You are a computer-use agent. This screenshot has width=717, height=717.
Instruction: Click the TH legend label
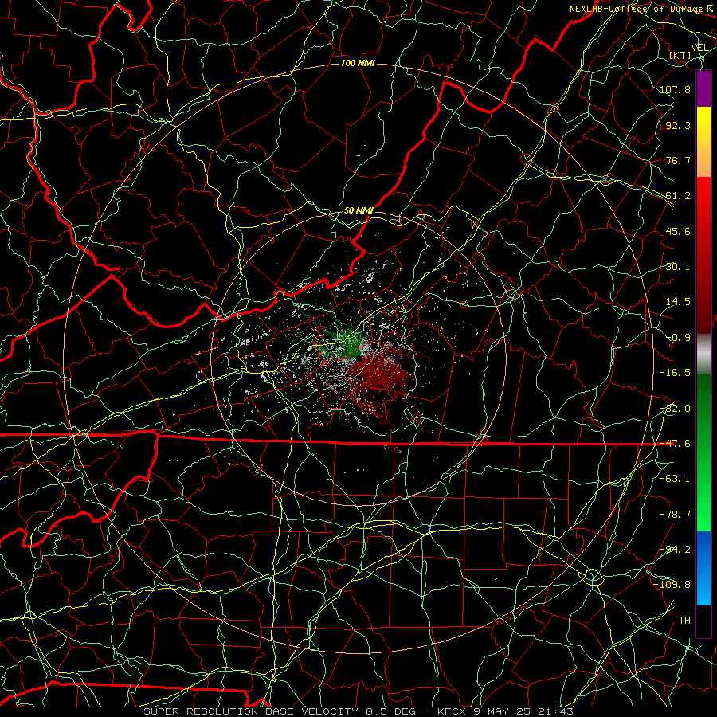pyautogui.click(x=684, y=621)
